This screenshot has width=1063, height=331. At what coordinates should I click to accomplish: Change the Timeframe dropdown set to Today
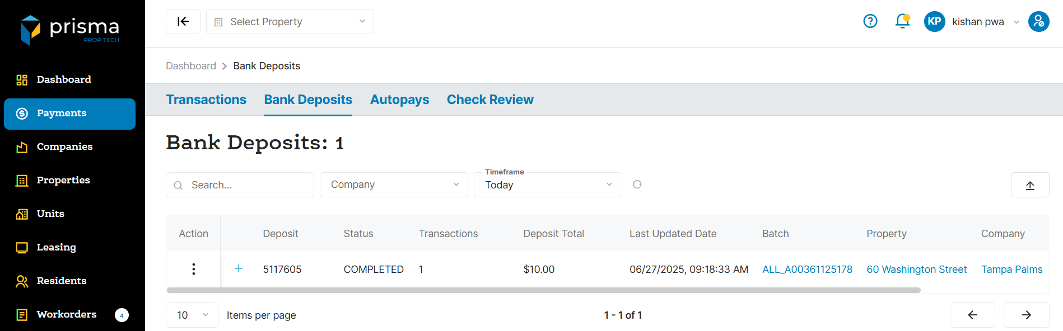[548, 185]
